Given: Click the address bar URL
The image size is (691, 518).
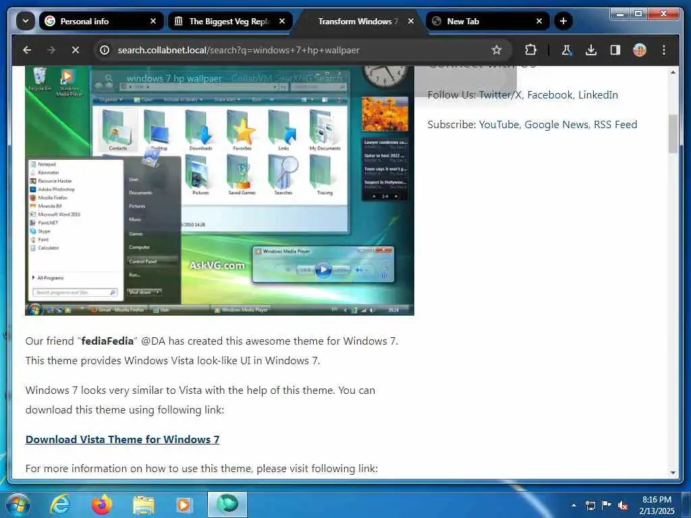Looking at the screenshot, I should [238, 50].
